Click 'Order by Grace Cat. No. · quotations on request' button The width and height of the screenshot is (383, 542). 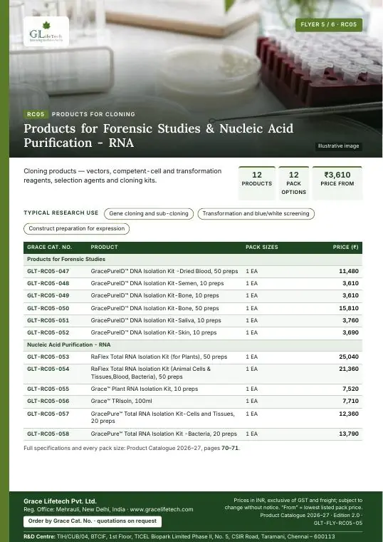pos(93,521)
